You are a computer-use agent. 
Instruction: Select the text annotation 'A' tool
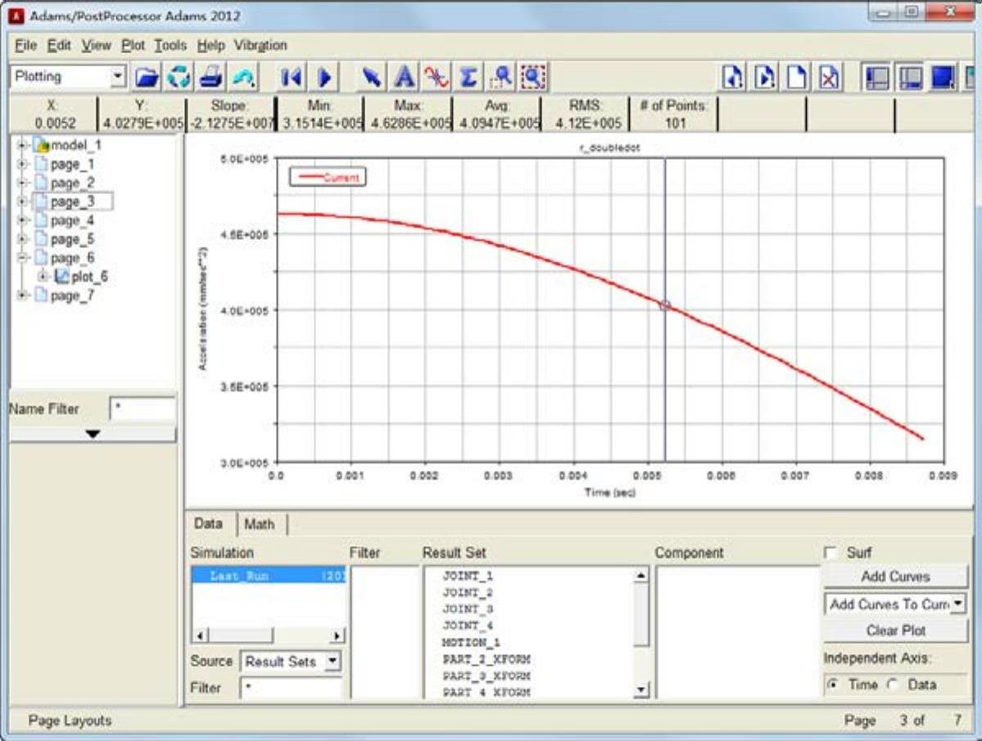coord(404,77)
